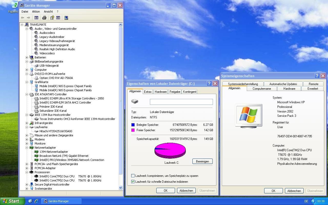Expand the Modems node

coord(27,139)
